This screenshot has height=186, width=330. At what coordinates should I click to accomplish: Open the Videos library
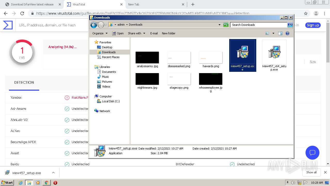click(x=106, y=87)
